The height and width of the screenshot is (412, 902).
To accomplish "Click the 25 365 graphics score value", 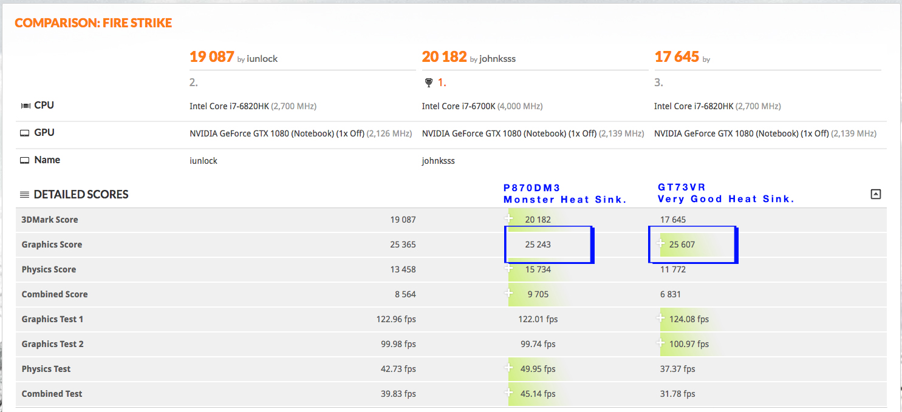I will [403, 245].
